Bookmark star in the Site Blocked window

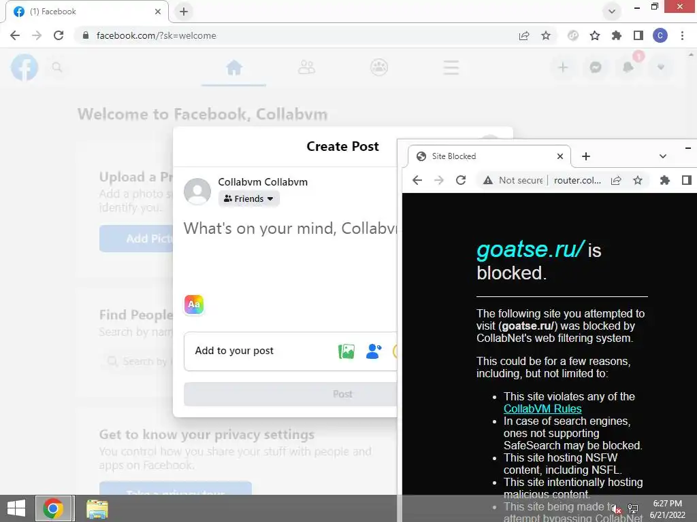tap(638, 180)
